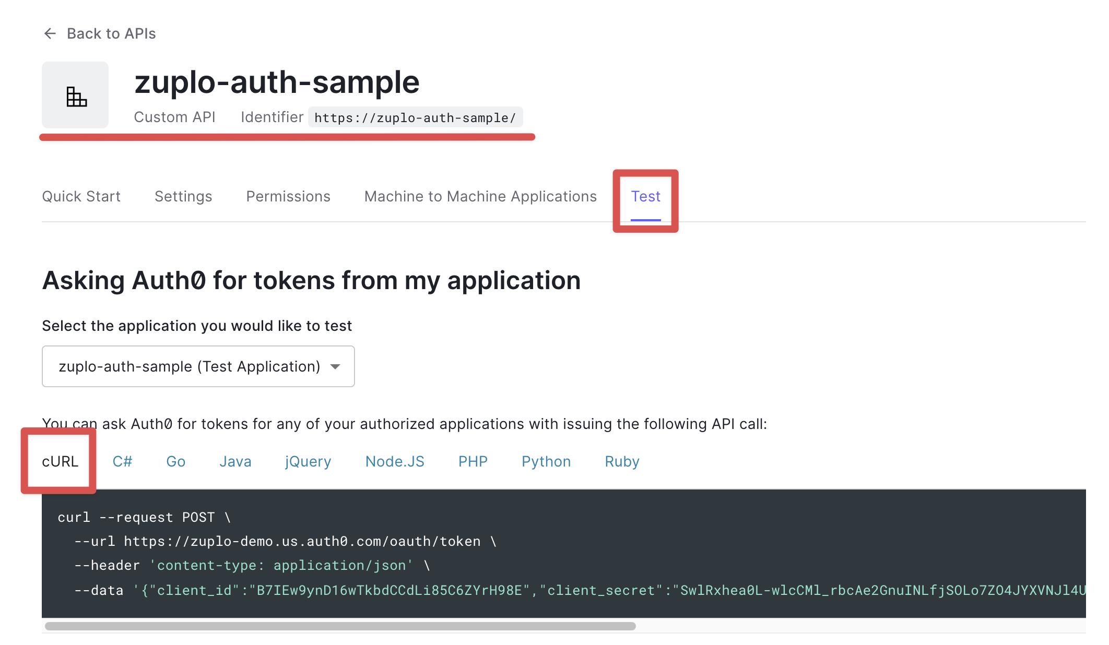Click the horizontal code scrollbar
Image resolution: width=1109 pixels, height=645 pixels.
point(340,626)
